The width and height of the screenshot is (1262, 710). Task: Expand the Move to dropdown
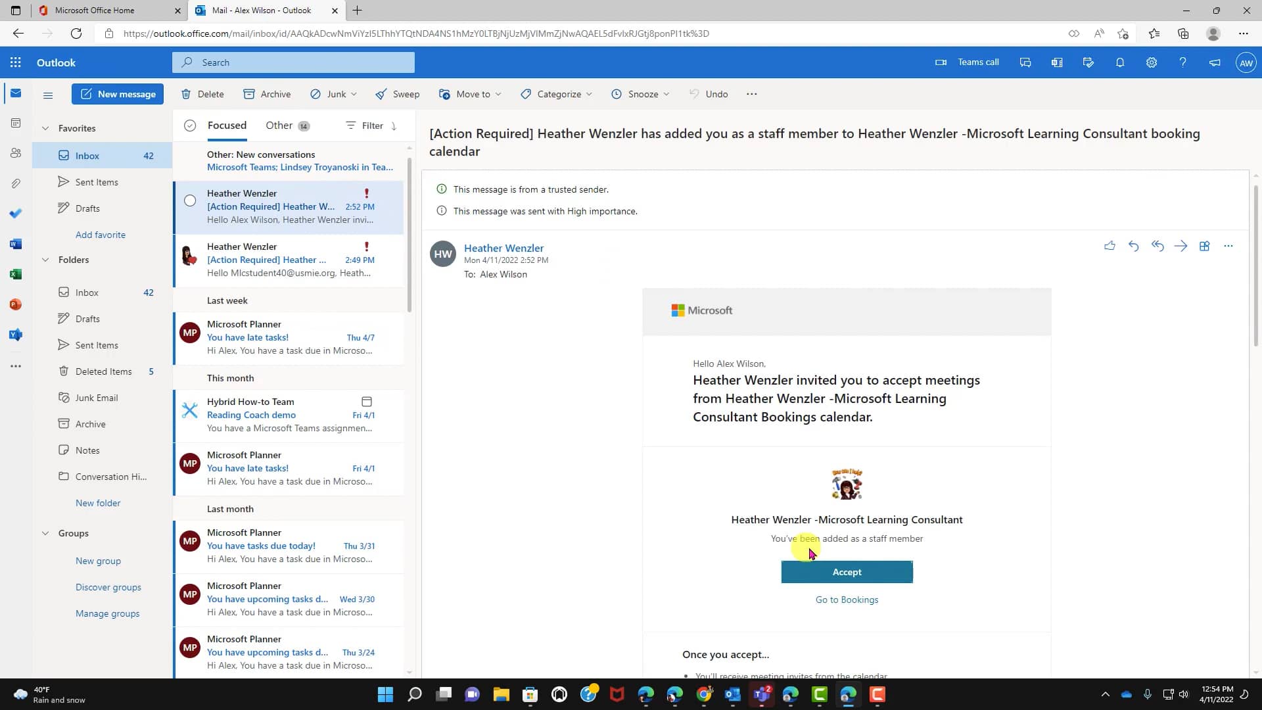(x=498, y=95)
